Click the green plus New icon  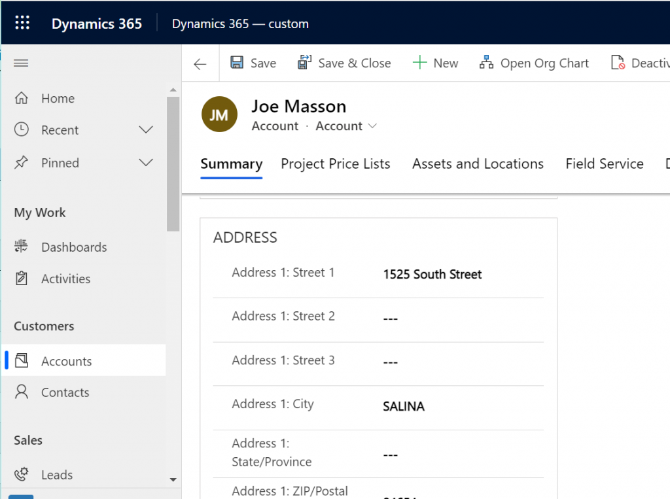419,62
